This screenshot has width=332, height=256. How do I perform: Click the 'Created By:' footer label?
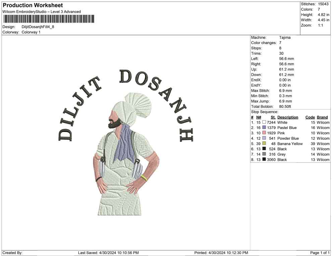tap(12, 253)
